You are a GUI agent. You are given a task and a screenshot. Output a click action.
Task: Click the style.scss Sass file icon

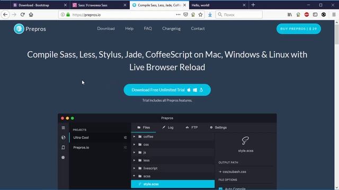(245, 141)
